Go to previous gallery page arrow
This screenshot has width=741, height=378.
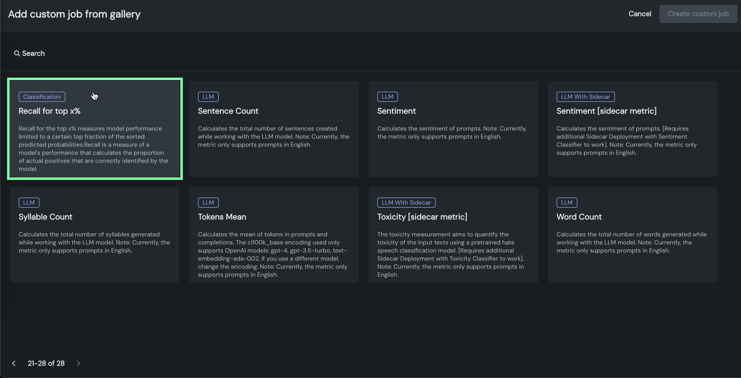[x=14, y=363]
